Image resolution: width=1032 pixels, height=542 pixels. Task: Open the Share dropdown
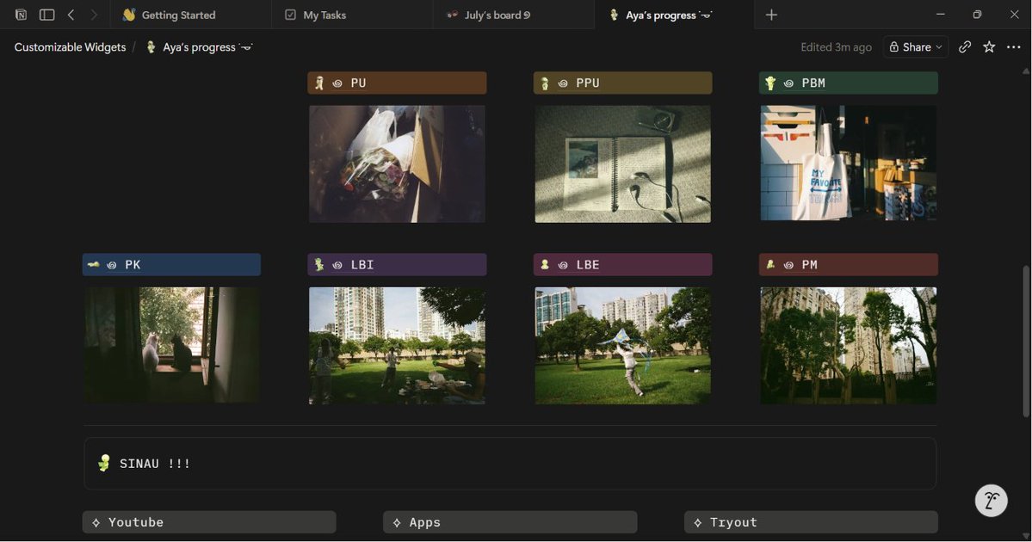click(916, 46)
